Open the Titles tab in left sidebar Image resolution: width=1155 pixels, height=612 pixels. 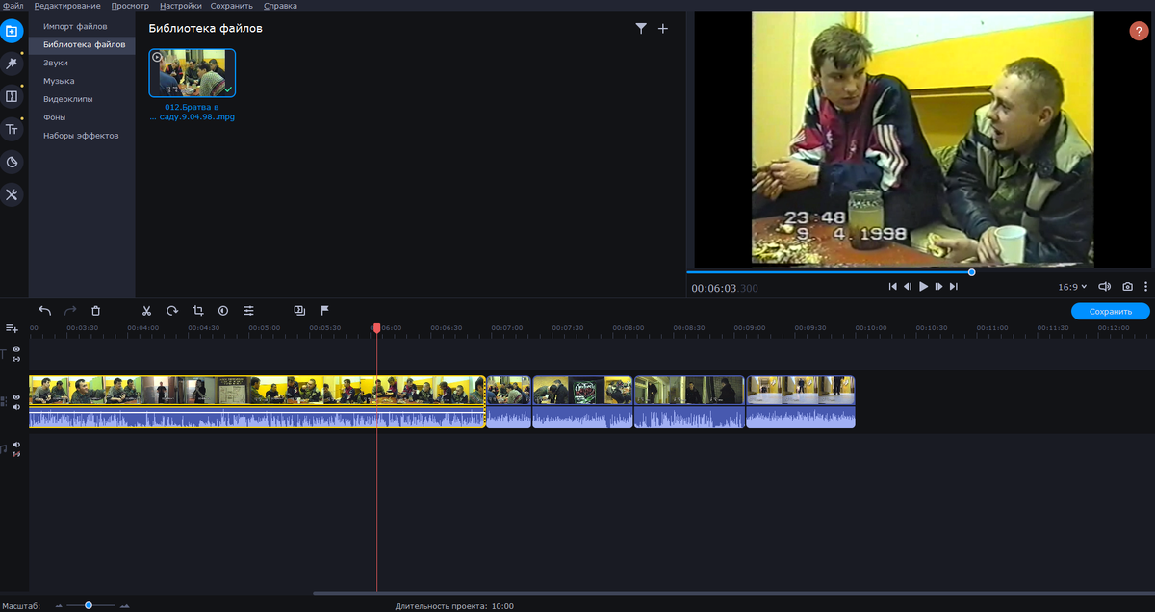[x=12, y=129]
